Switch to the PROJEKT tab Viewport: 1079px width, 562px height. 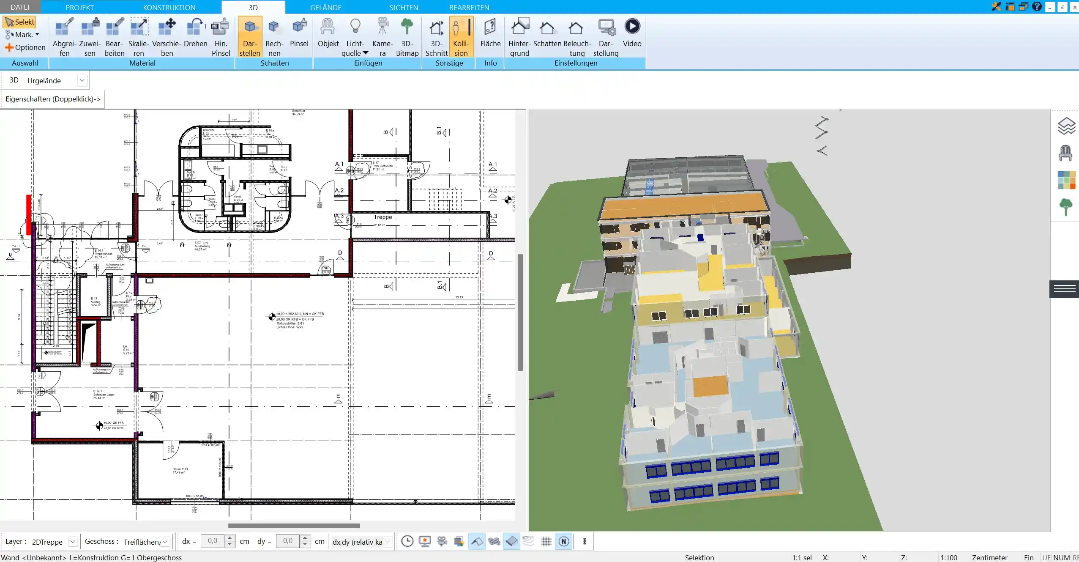[79, 7]
